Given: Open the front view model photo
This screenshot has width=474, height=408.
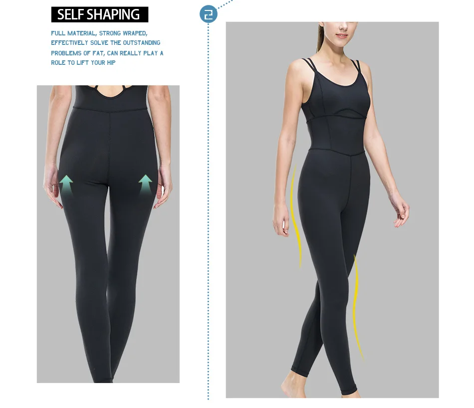Looking at the screenshot, I should pyautogui.click(x=332, y=210).
